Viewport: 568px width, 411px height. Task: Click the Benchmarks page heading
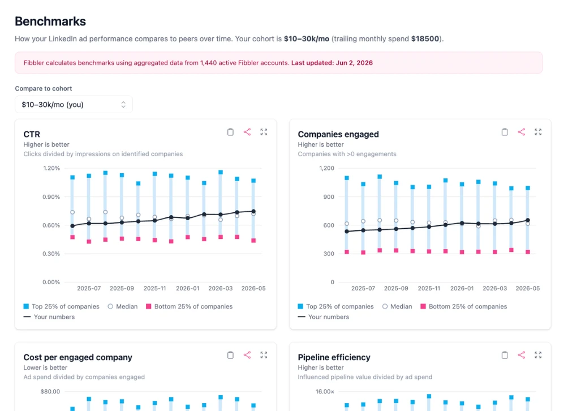[x=50, y=22]
